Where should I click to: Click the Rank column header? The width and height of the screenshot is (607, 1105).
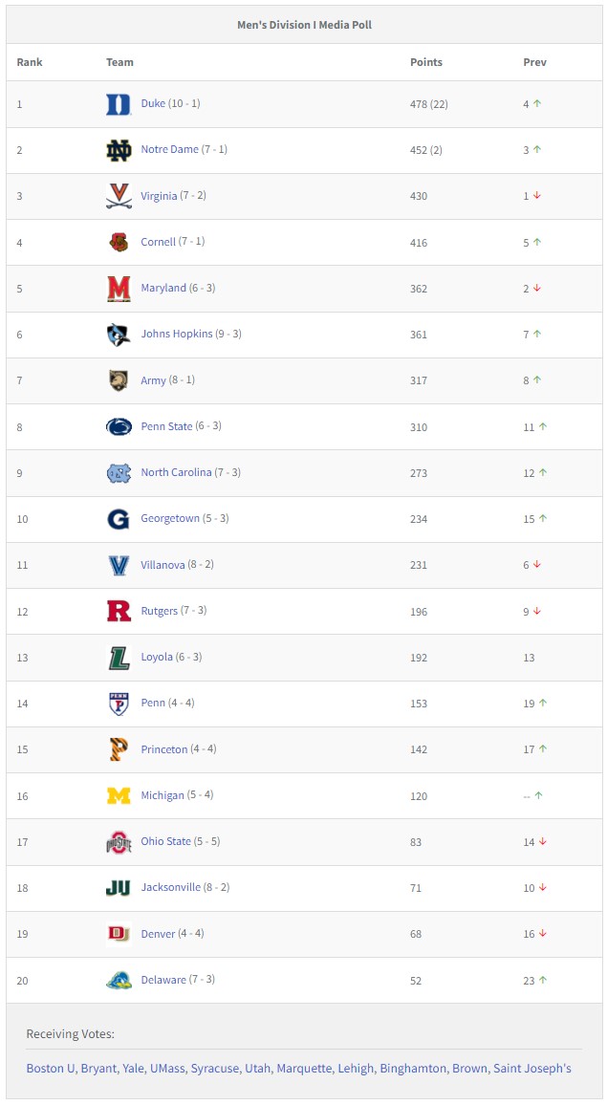pyautogui.click(x=30, y=62)
